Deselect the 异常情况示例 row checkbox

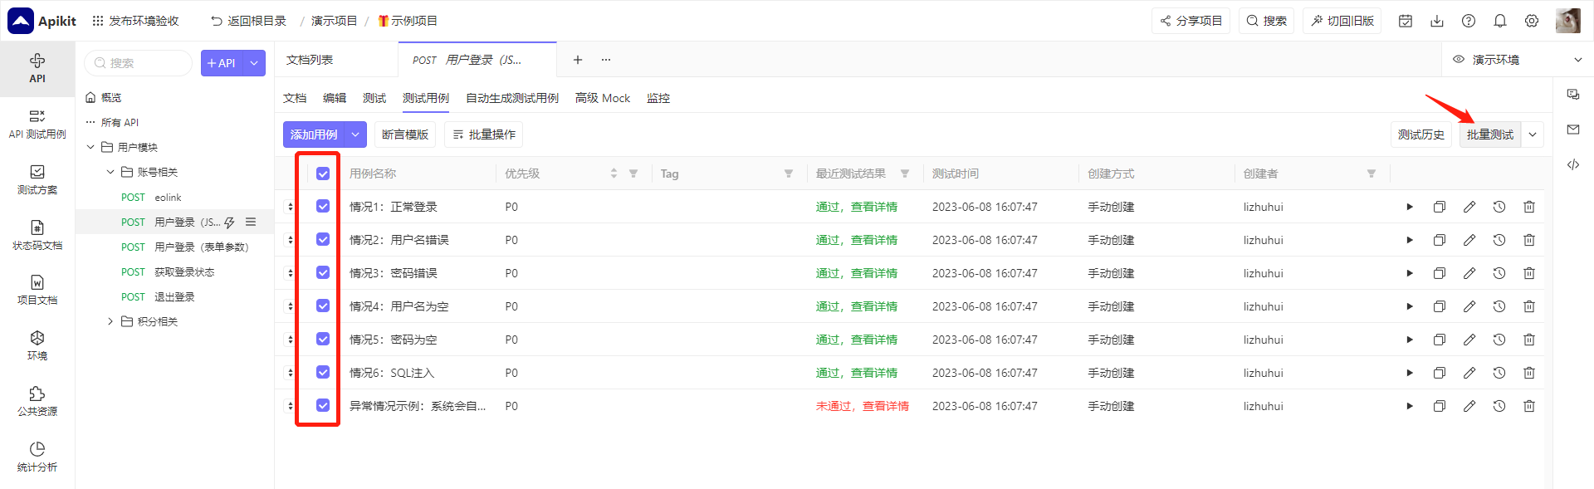(323, 405)
